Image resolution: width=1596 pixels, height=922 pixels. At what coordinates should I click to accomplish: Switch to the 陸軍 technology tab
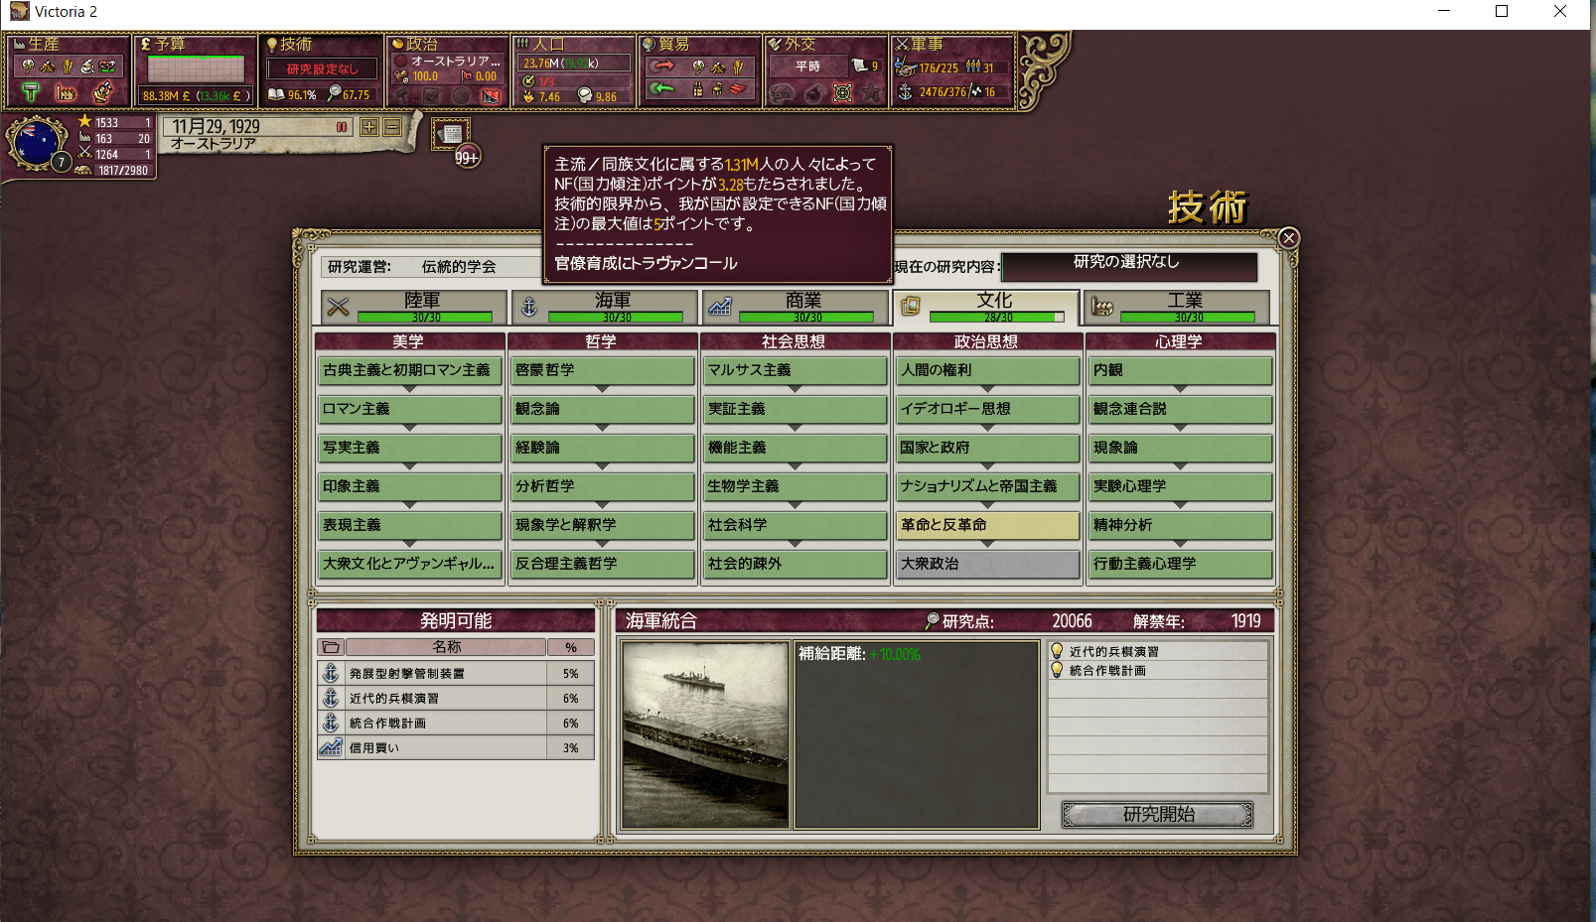click(x=414, y=307)
